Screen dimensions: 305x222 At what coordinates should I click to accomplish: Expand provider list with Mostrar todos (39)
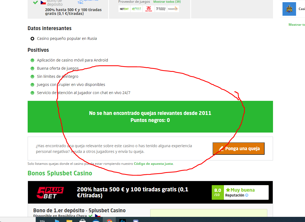coord(167,2)
